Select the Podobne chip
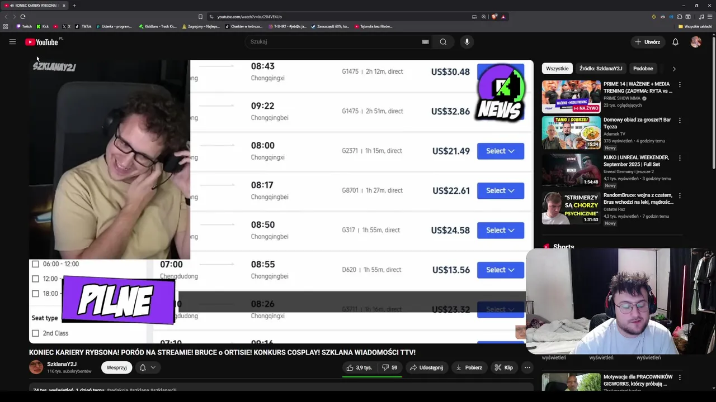This screenshot has height=402, width=716. click(x=643, y=69)
